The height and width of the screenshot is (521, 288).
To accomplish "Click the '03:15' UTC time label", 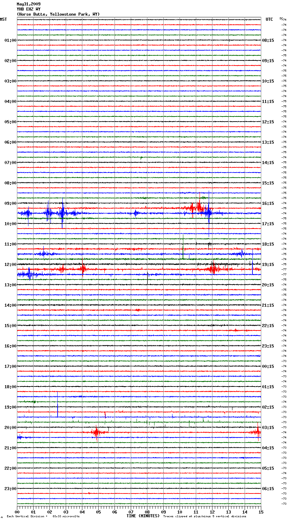I will tap(268, 428).
